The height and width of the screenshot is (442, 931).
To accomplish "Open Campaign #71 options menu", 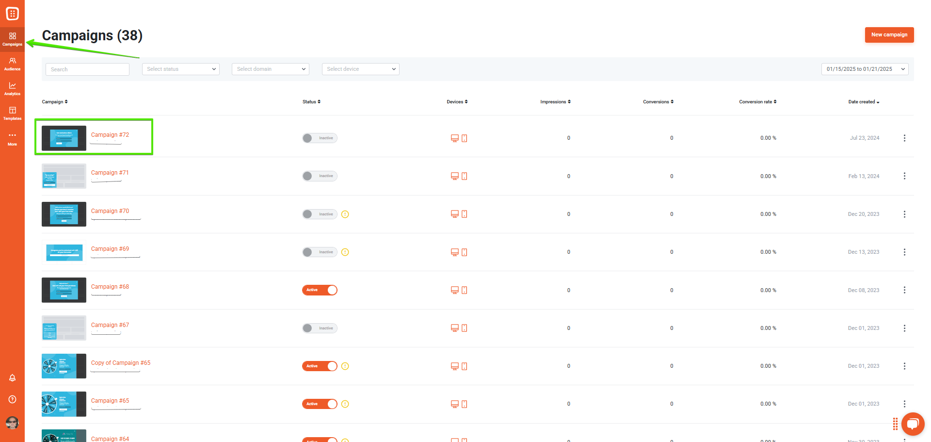I will (x=904, y=176).
